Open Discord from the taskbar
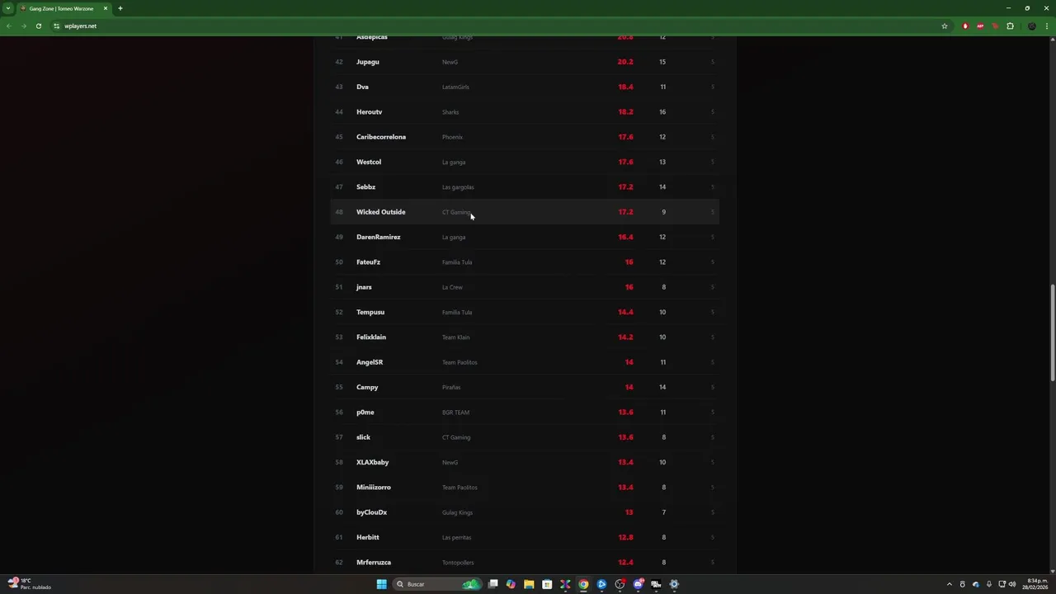 pos(638,584)
